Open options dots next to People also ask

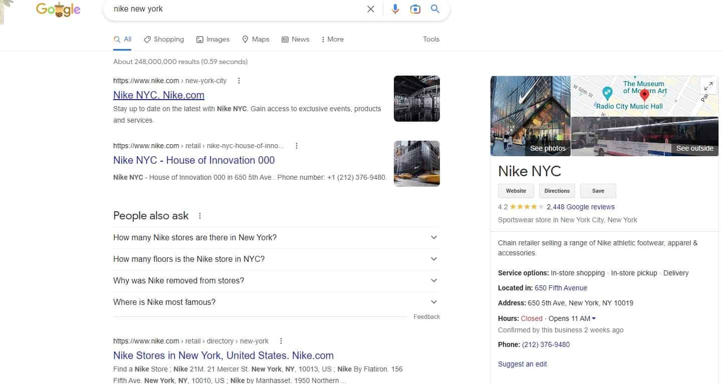coord(200,216)
